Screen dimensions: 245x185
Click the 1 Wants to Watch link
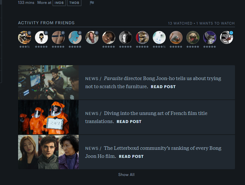[216, 23]
